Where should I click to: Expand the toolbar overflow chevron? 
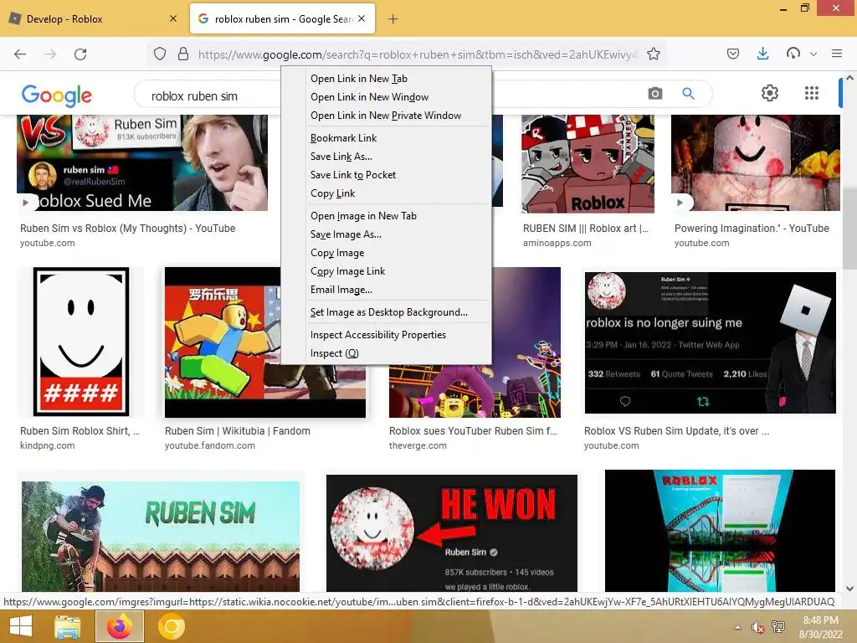pyautogui.click(x=813, y=54)
